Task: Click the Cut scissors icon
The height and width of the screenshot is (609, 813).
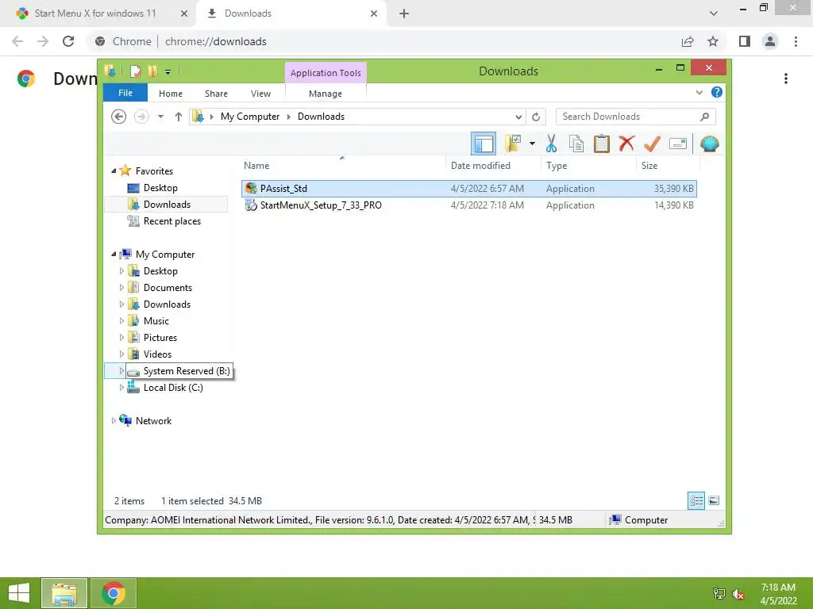Action: [x=551, y=144]
